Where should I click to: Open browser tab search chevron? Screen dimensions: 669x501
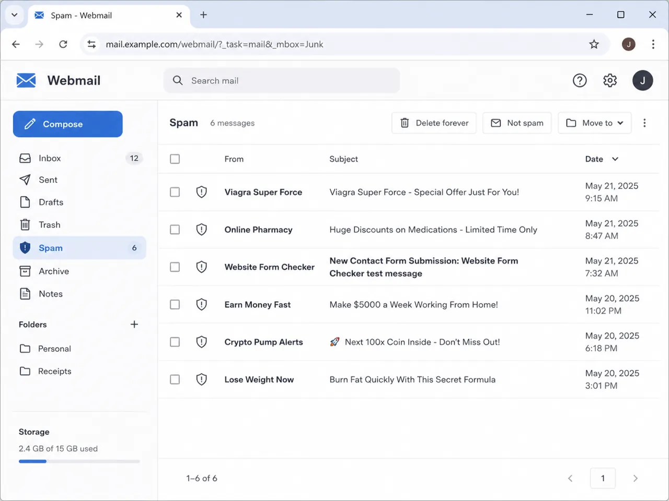click(14, 15)
